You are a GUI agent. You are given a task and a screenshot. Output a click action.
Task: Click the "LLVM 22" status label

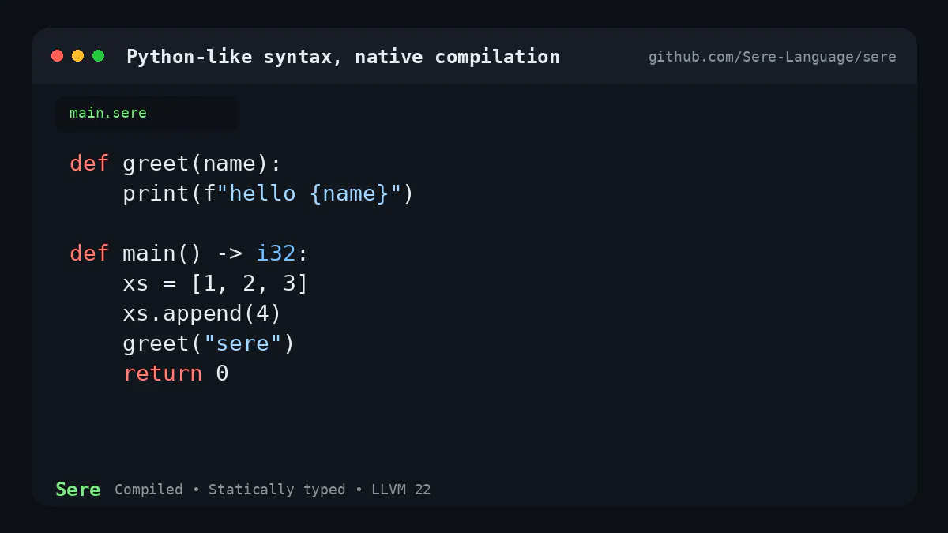coord(401,490)
